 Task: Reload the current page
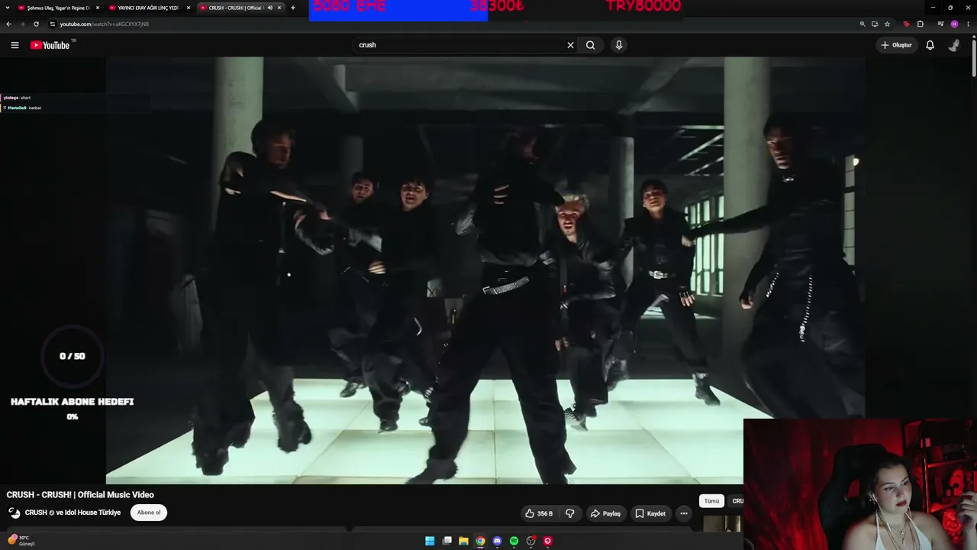36,24
